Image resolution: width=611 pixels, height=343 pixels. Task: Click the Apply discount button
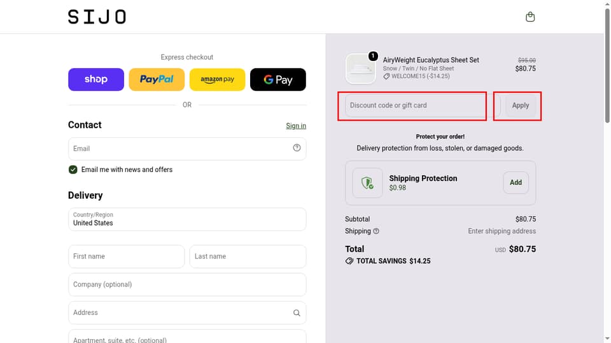pos(520,105)
